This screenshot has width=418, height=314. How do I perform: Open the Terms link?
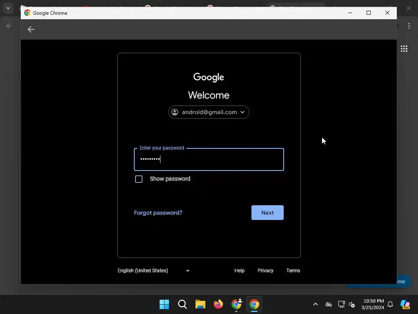[x=293, y=271]
